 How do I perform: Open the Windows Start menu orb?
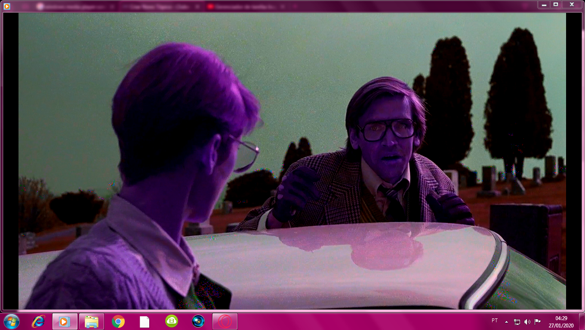click(x=12, y=321)
